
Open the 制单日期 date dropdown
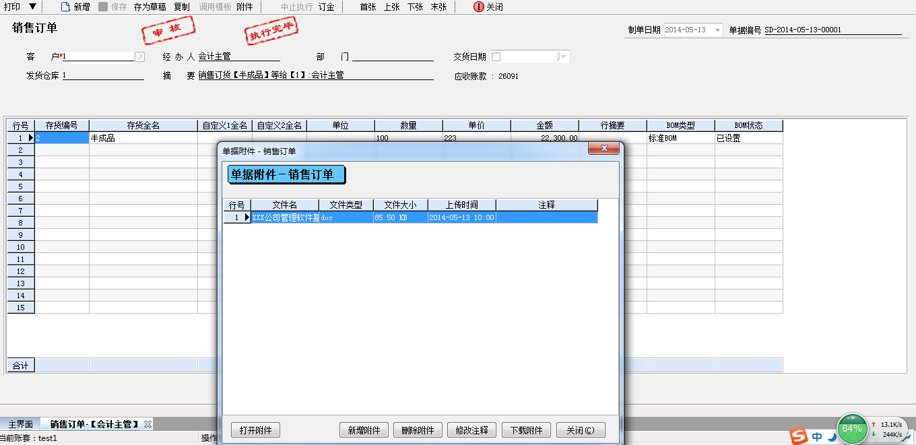coord(717,30)
